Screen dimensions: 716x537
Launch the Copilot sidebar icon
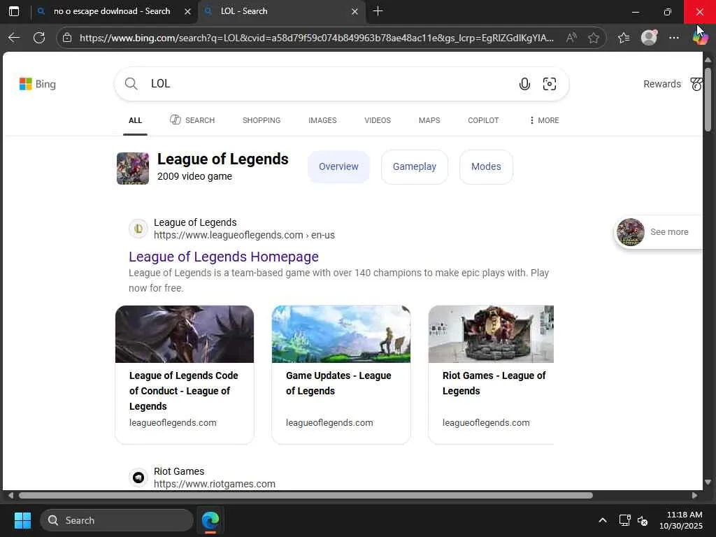pos(700,38)
